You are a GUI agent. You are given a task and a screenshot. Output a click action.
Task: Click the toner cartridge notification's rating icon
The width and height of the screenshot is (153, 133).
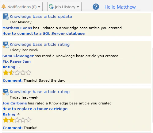point(6,92)
